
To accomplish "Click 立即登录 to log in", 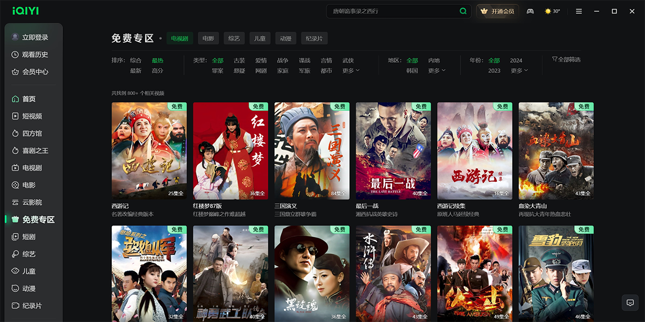I will tap(34, 38).
